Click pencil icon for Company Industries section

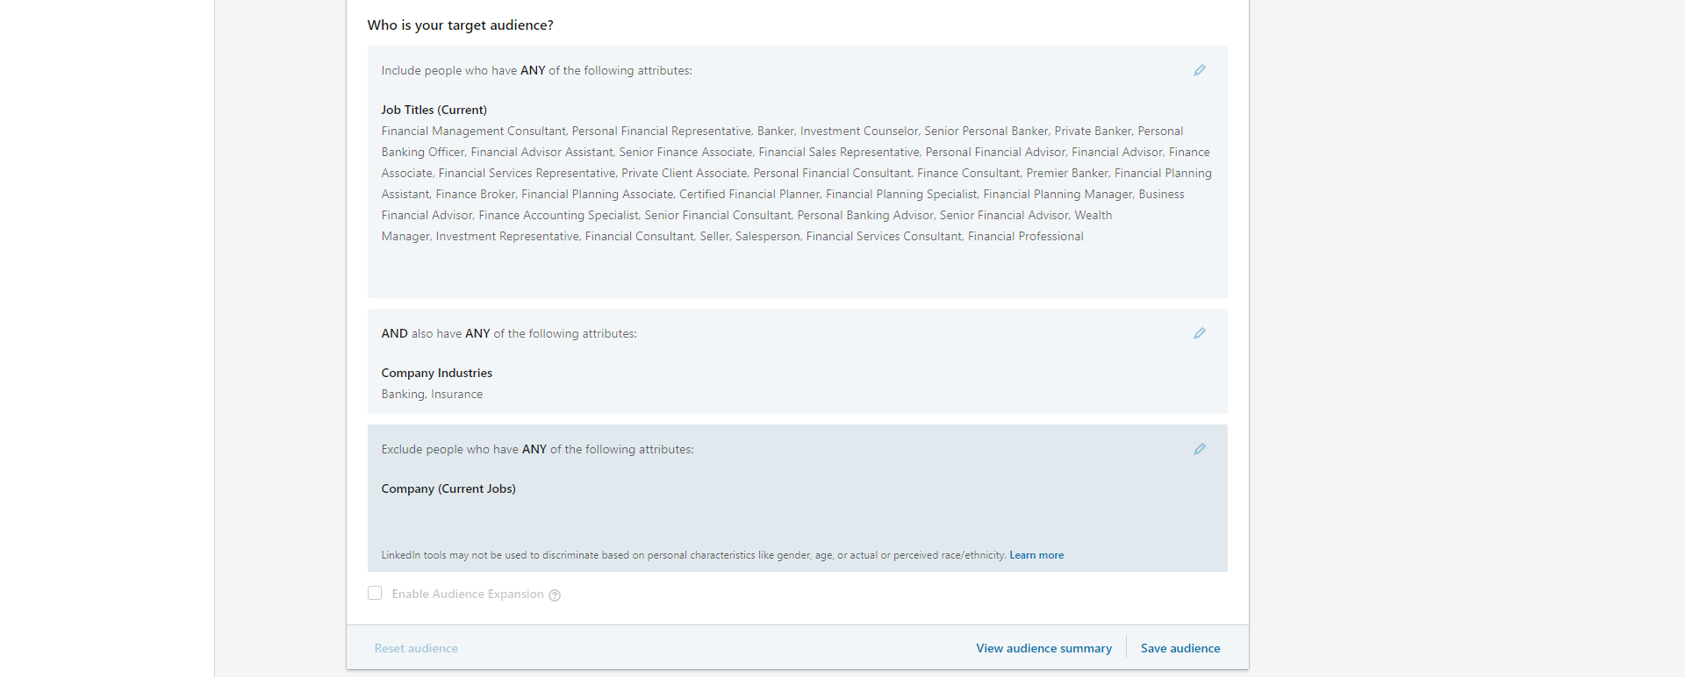point(1199,333)
